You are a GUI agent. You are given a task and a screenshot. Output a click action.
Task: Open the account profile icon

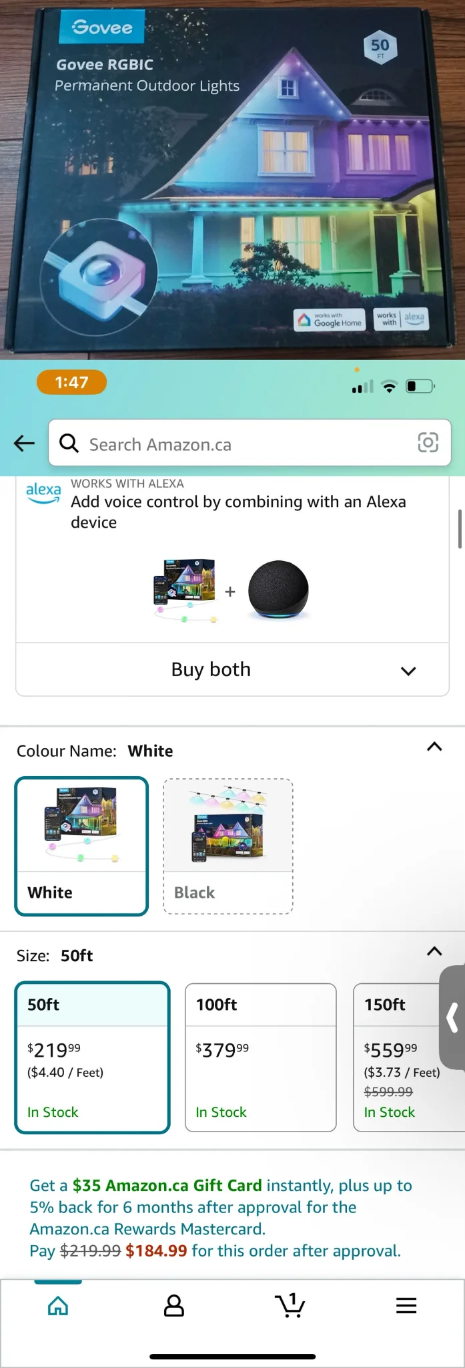pyautogui.click(x=174, y=1305)
